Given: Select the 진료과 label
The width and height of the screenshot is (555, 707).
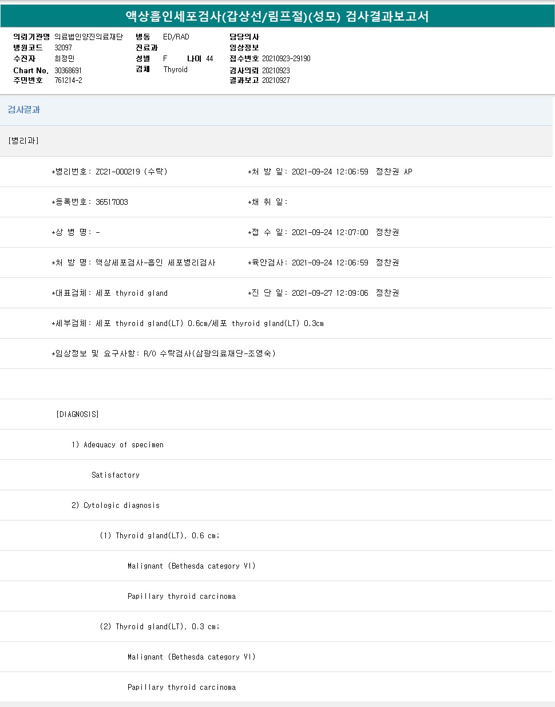Looking at the screenshot, I should pyautogui.click(x=146, y=48).
